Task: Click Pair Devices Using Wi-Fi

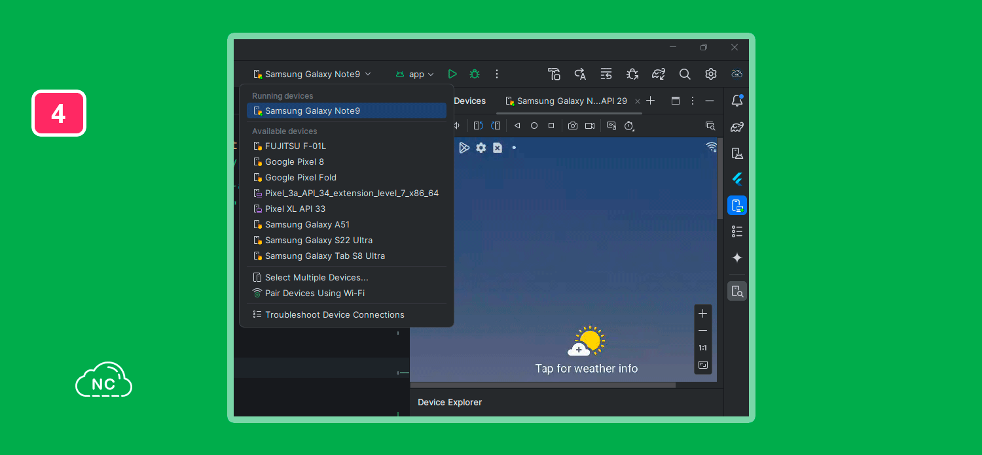Action: [346, 294]
